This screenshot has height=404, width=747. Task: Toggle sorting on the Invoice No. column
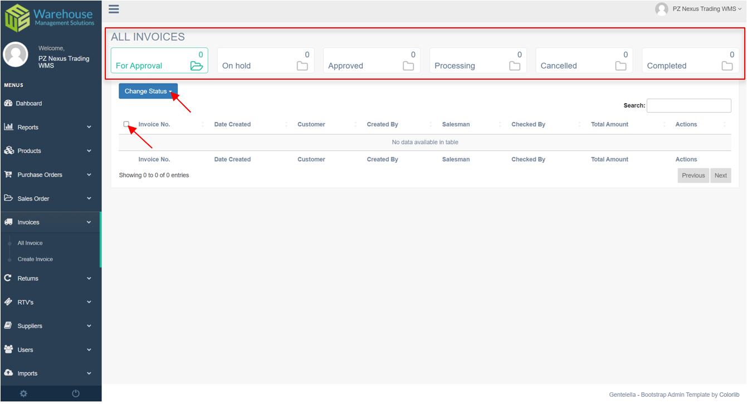click(155, 124)
